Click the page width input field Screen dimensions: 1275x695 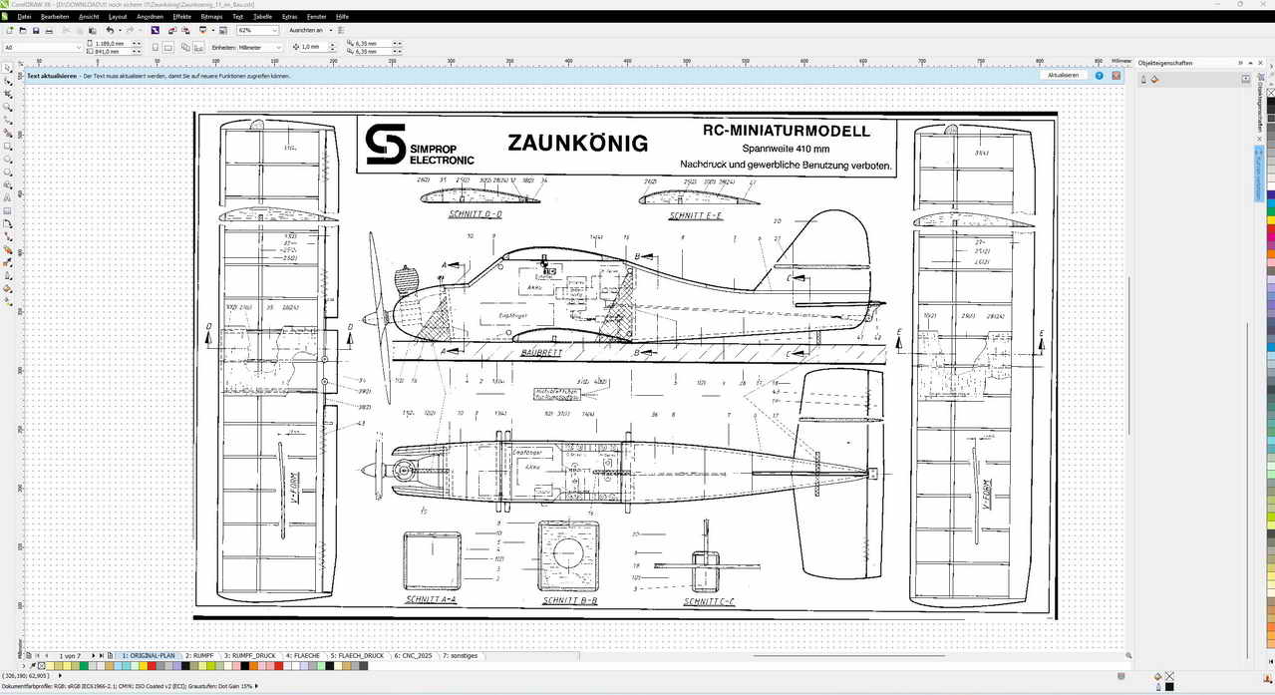pos(110,44)
